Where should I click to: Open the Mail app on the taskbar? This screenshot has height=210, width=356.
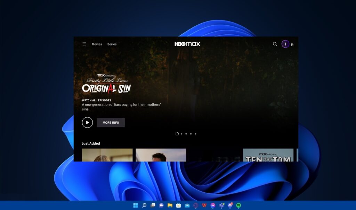click(x=187, y=205)
